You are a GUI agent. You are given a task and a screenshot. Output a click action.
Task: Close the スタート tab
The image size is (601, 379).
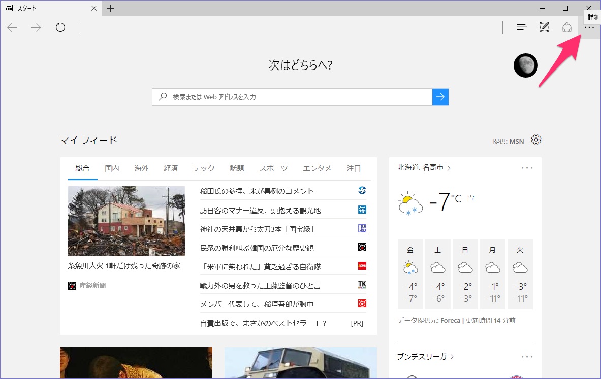pyautogui.click(x=94, y=8)
